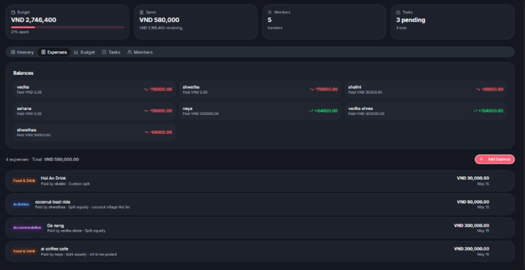Go to the Members tab

pyautogui.click(x=140, y=52)
